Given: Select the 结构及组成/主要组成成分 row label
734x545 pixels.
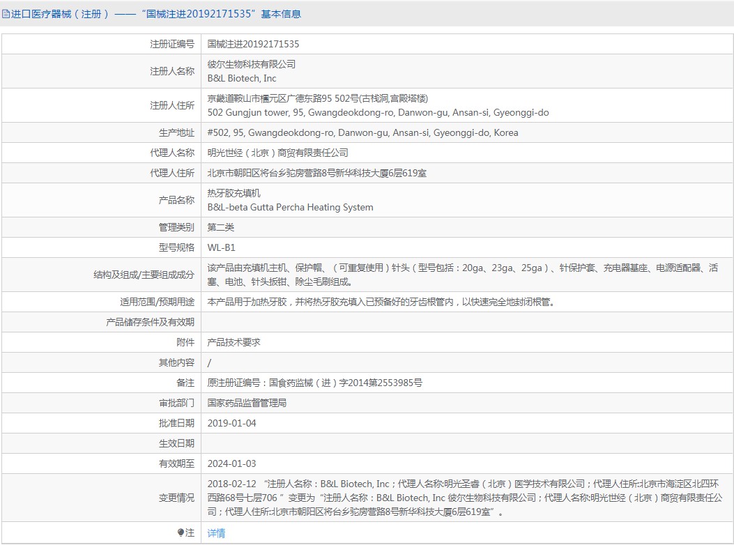Looking at the screenshot, I should click(144, 275).
